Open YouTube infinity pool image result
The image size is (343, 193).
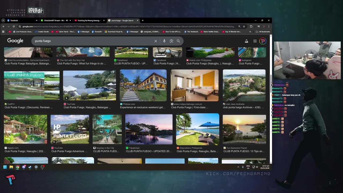tap(90, 86)
